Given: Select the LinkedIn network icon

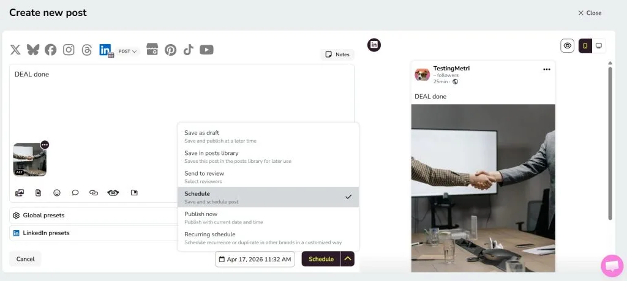Looking at the screenshot, I should [105, 50].
